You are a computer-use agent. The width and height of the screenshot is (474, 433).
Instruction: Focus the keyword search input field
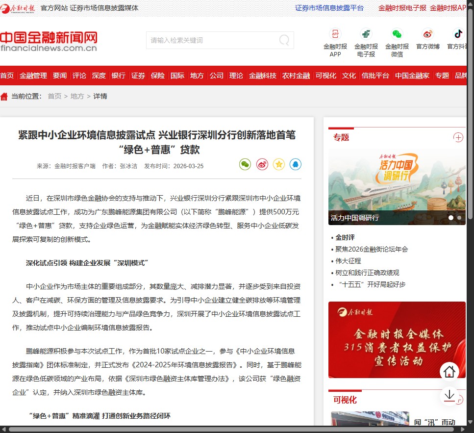(x=213, y=40)
